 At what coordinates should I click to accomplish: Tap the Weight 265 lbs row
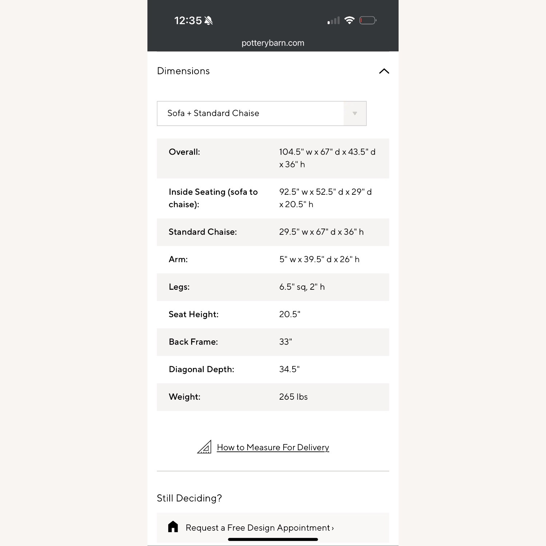click(x=273, y=397)
